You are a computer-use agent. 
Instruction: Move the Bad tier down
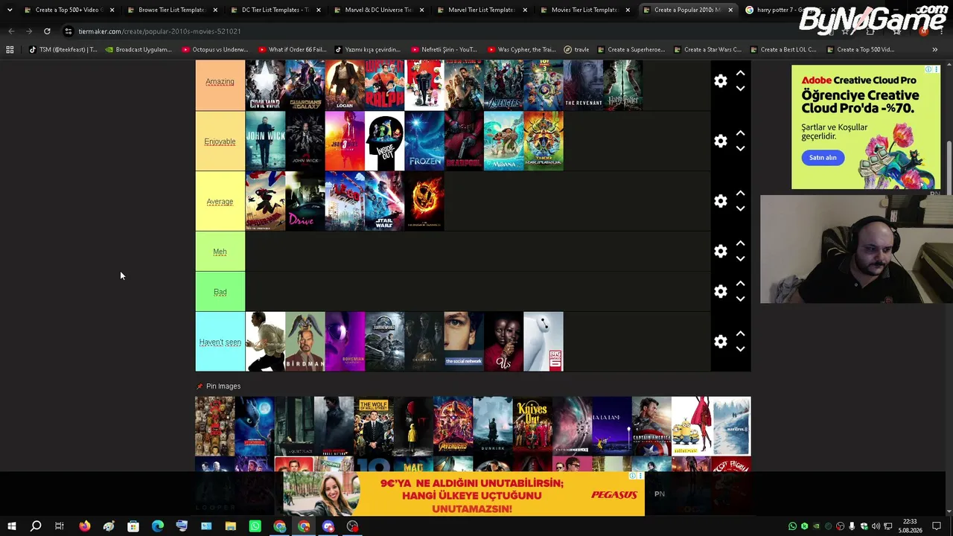[x=740, y=299]
